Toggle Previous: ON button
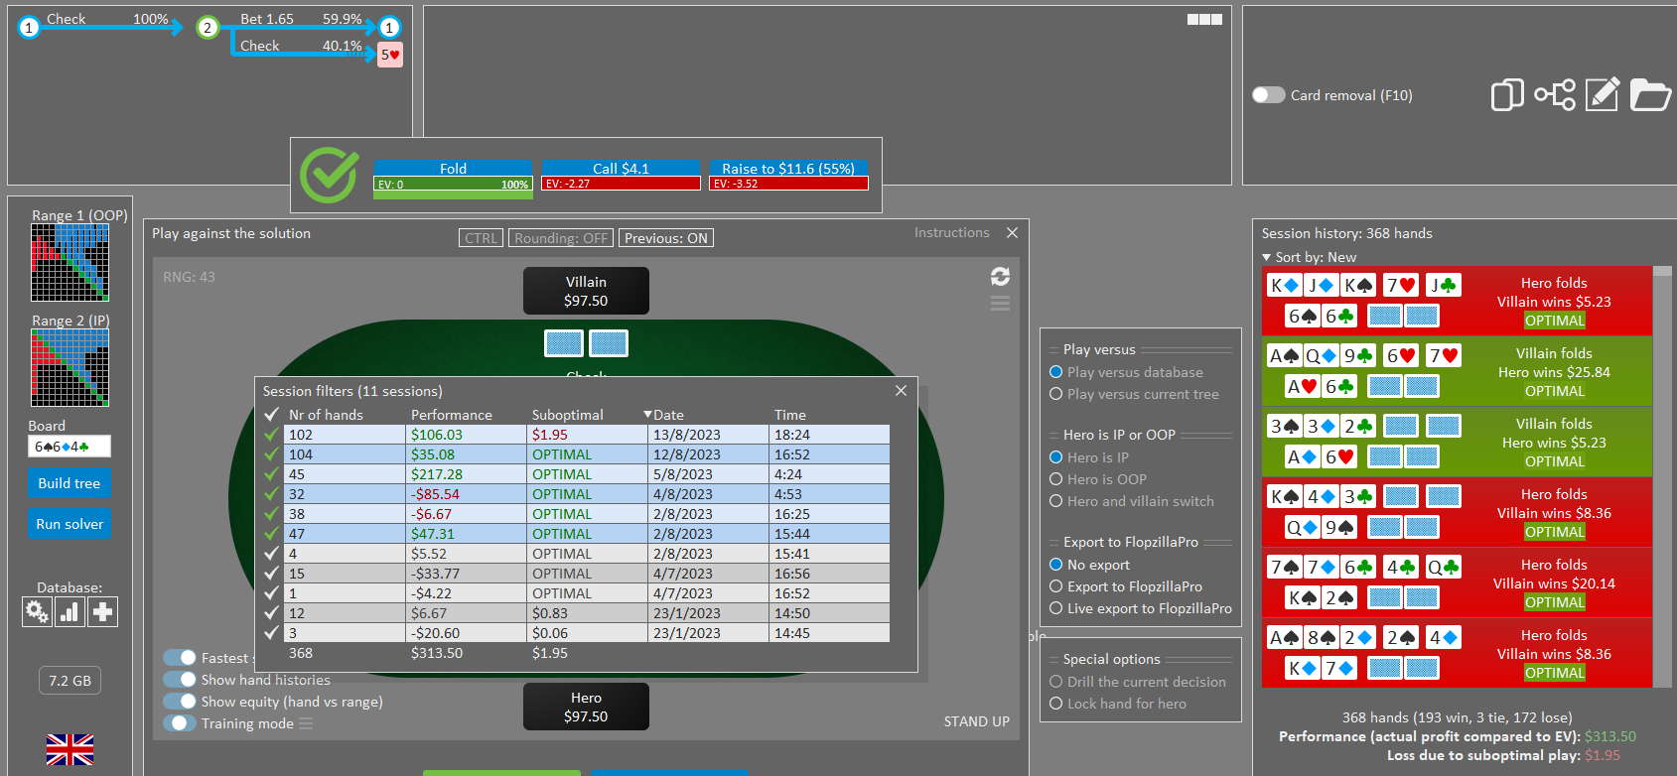The height and width of the screenshot is (776, 1677). [666, 238]
